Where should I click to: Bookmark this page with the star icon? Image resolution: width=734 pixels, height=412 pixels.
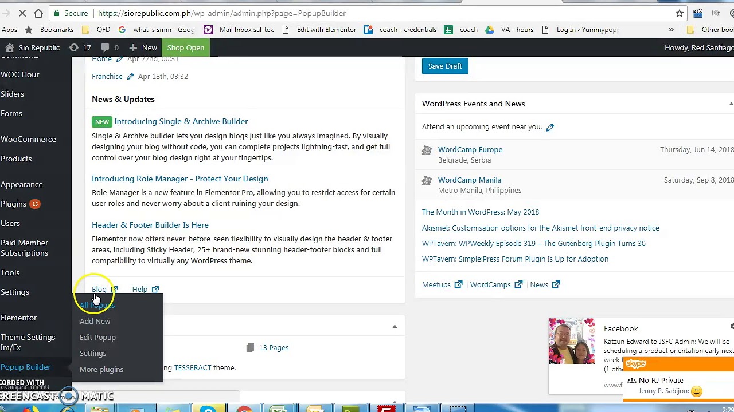(x=680, y=13)
